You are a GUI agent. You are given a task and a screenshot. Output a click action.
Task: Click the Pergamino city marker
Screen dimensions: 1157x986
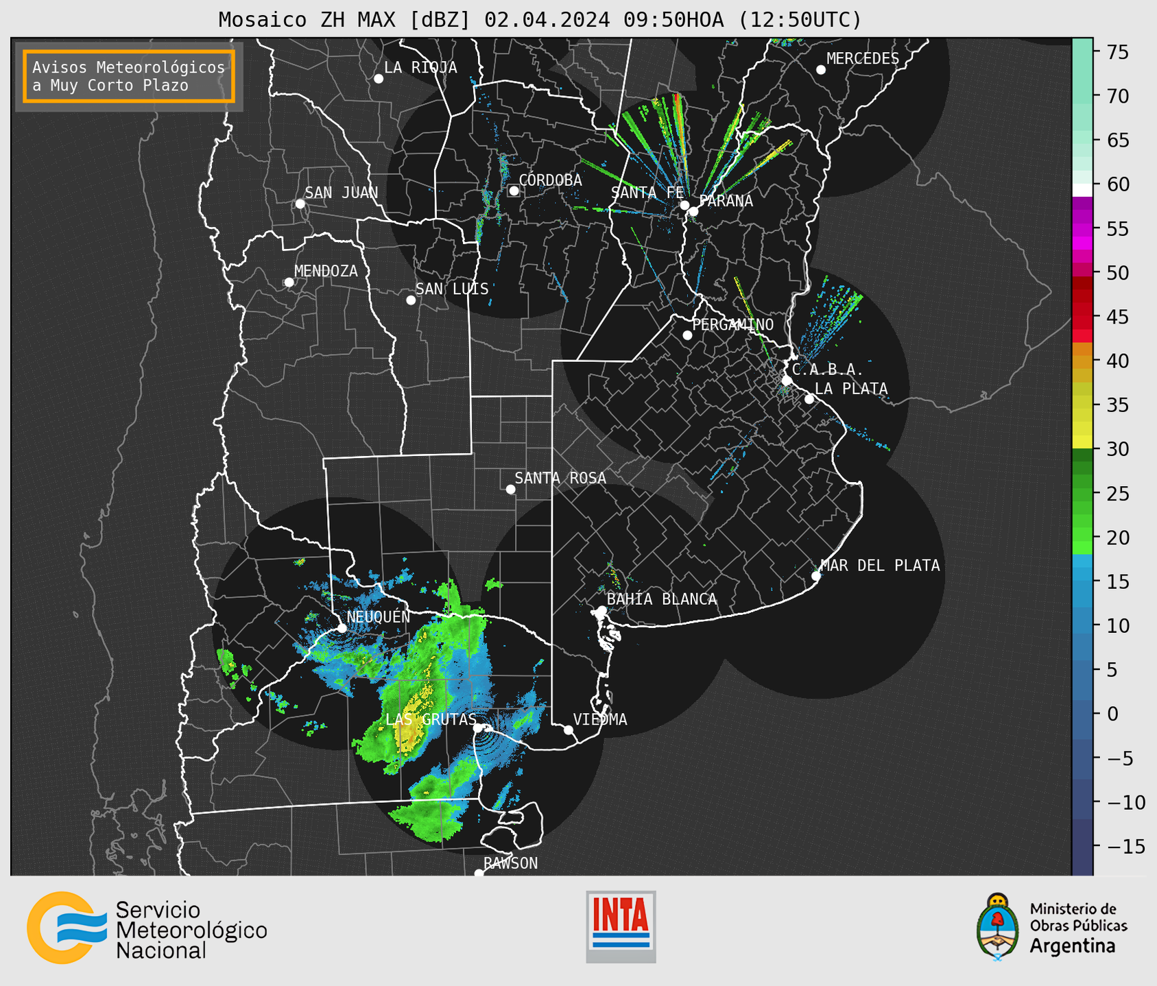[687, 335]
